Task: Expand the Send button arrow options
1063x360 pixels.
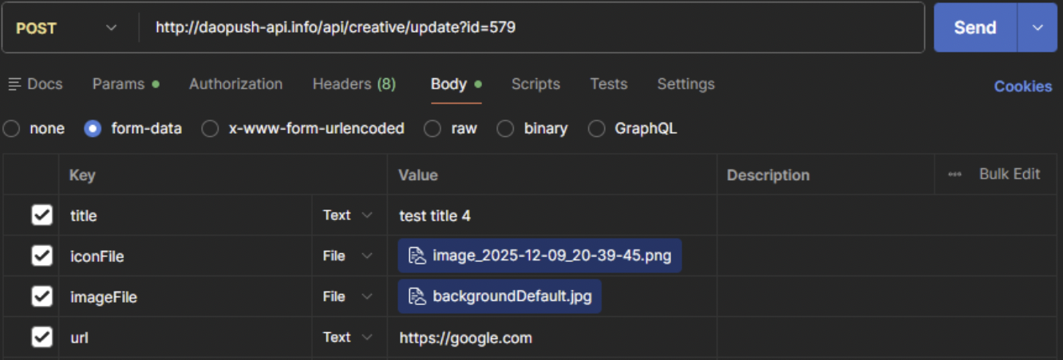Action: 1037,28
